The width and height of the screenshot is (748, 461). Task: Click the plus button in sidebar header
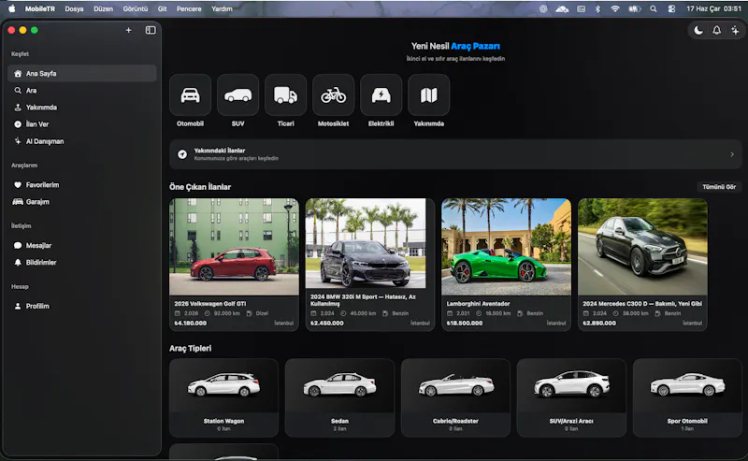[x=128, y=30]
